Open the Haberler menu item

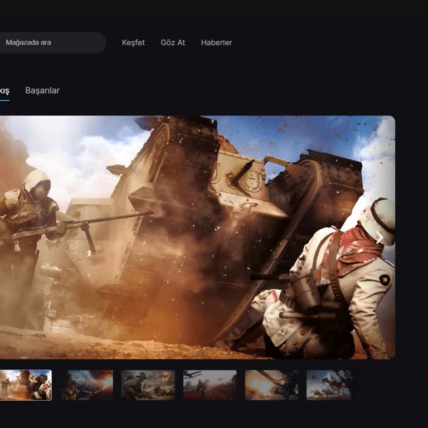point(216,42)
